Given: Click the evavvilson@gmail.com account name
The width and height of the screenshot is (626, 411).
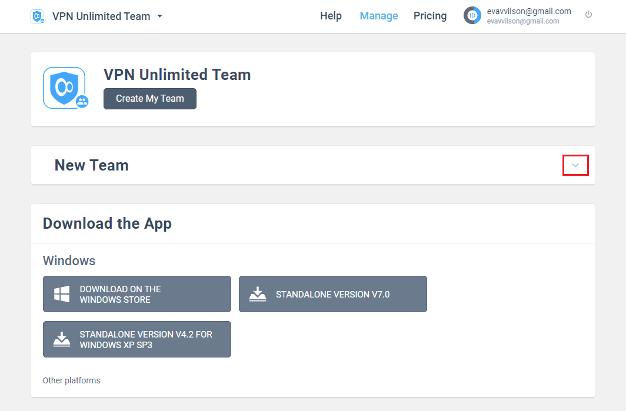Looking at the screenshot, I should 528,11.
